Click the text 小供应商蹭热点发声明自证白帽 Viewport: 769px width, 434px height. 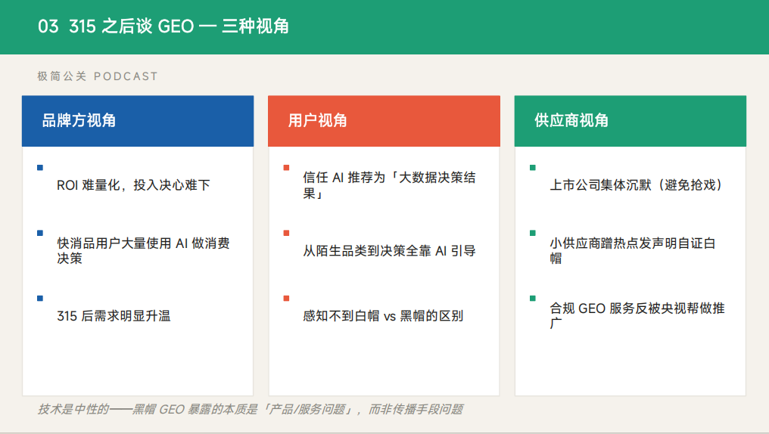[632, 251]
